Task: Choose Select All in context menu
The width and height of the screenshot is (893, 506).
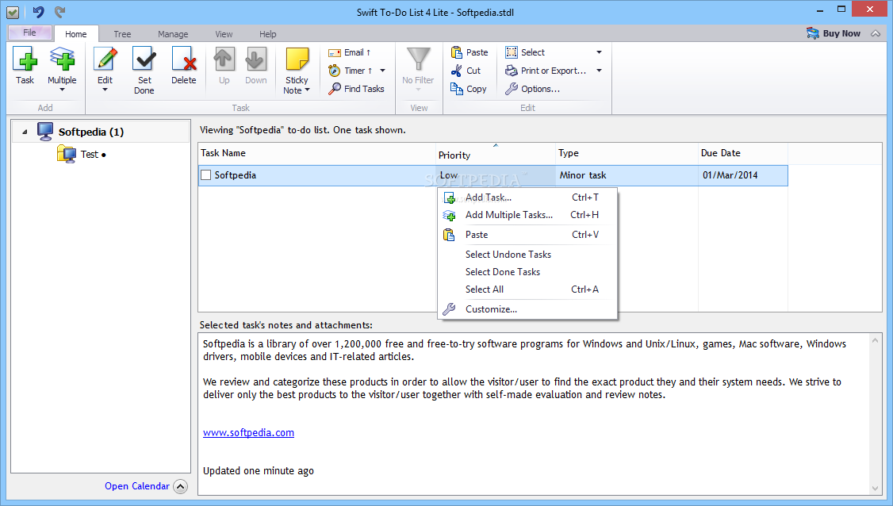Action: [x=527, y=289]
